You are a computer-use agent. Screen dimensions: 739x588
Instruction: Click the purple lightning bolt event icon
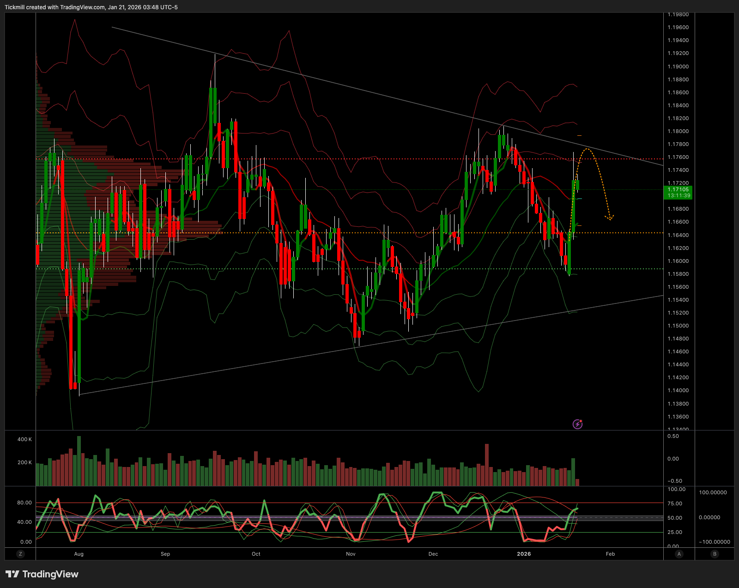pyautogui.click(x=577, y=424)
